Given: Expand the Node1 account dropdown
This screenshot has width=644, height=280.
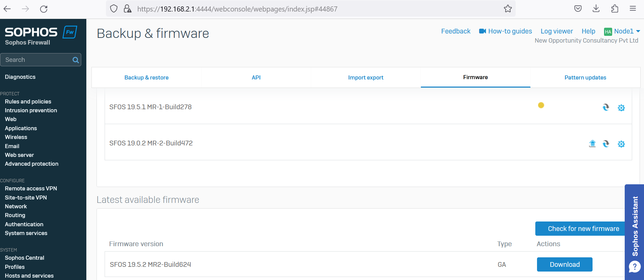Looking at the screenshot, I should click(x=638, y=31).
